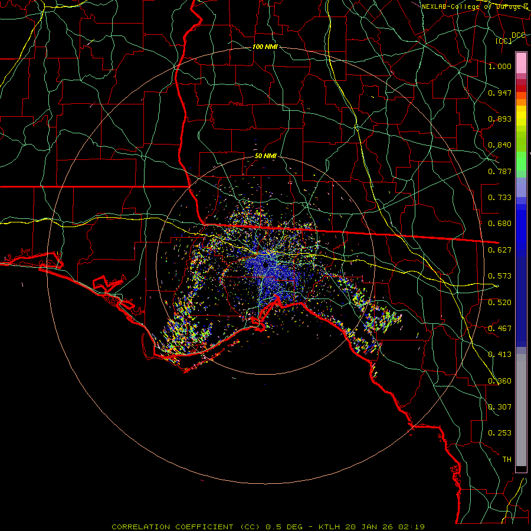Click the 0.360 color scale label
Screen dimensions: 531x531
(x=500, y=381)
